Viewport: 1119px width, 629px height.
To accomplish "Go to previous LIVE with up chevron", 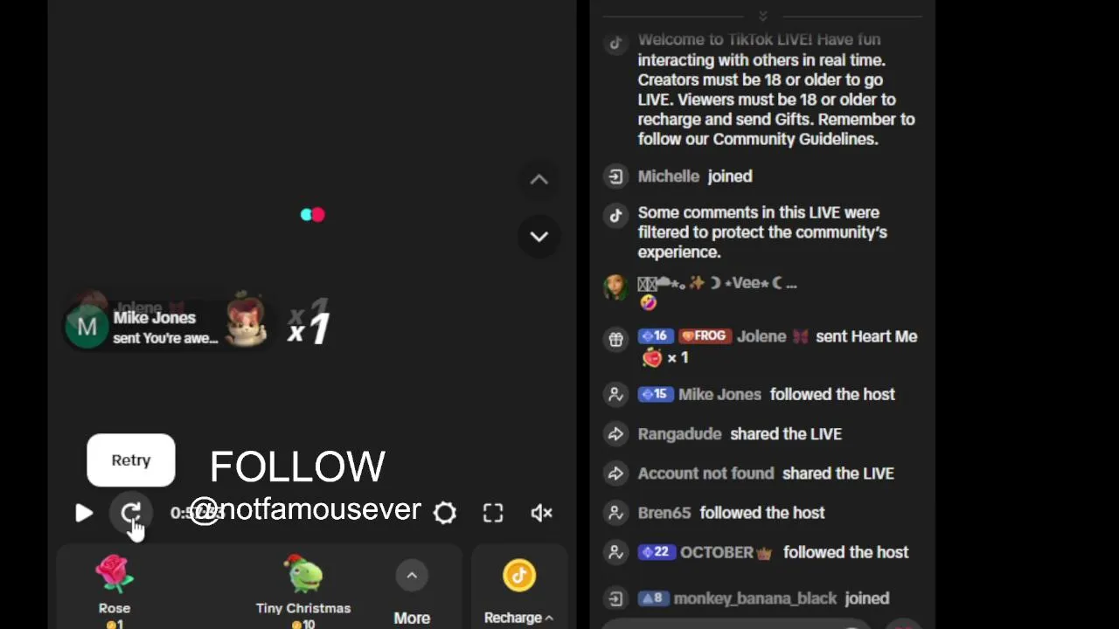I will pos(539,179).
